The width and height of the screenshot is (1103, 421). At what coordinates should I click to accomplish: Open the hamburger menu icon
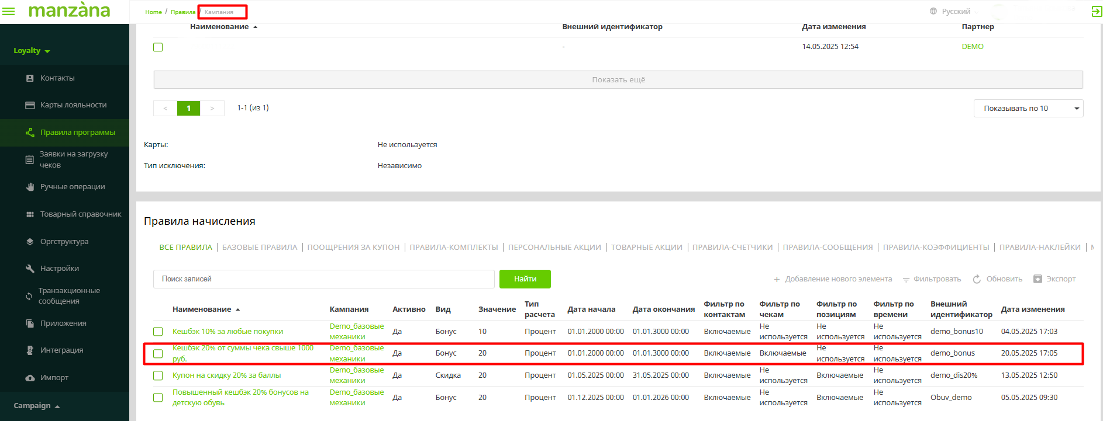[9, 11]
